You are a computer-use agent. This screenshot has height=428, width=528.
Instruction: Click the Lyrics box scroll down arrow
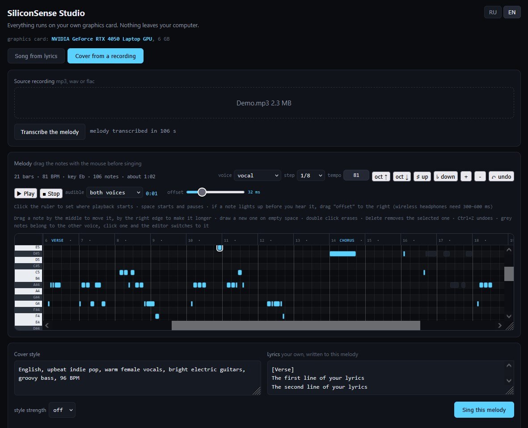pyautogui.click(x=509, y=381)
